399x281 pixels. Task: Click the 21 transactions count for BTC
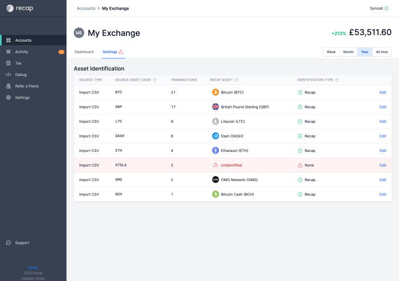(173, 93)
